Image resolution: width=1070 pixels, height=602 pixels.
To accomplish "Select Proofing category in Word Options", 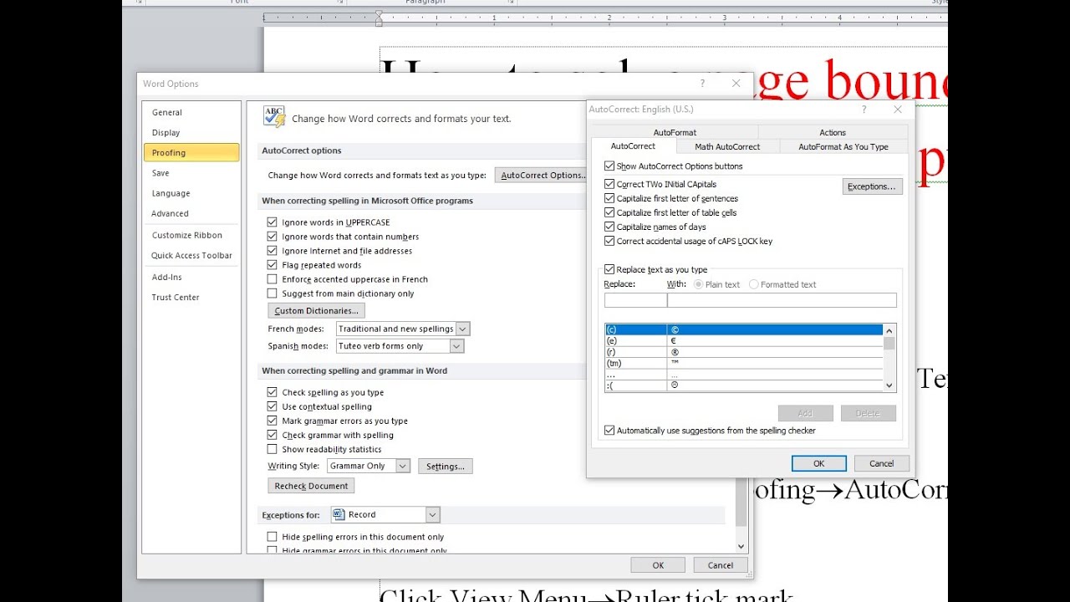I will point(191,152).
